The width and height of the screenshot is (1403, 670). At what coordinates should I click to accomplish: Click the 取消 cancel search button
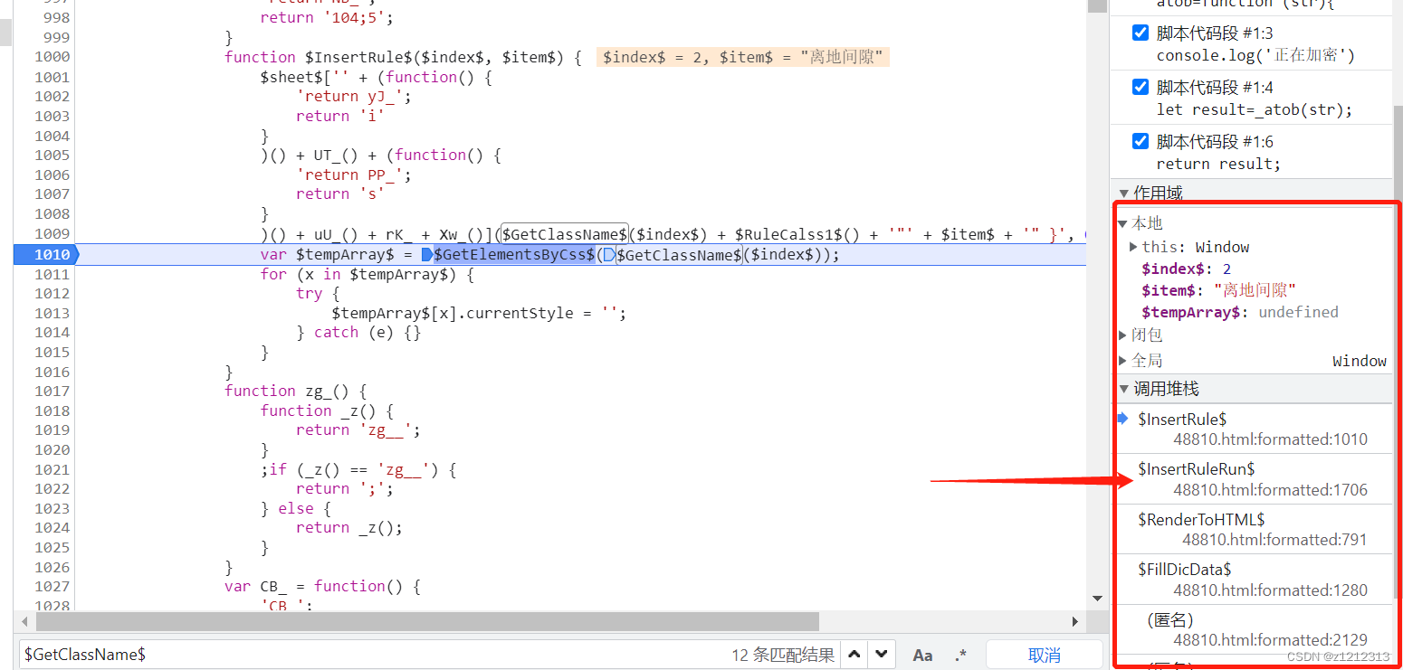[x=1044, y=655]
